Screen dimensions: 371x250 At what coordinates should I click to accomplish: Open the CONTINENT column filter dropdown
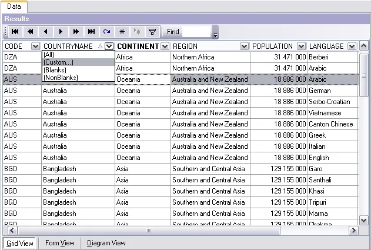[x=165, y=46]
